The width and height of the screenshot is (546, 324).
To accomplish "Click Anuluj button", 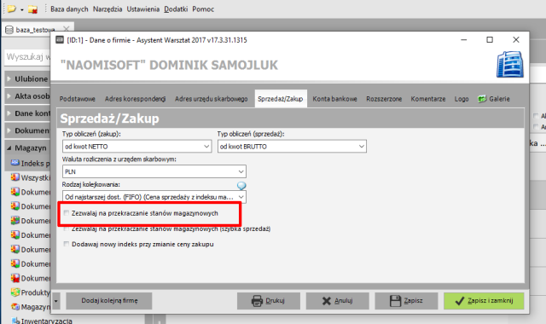I will (337, 301).
